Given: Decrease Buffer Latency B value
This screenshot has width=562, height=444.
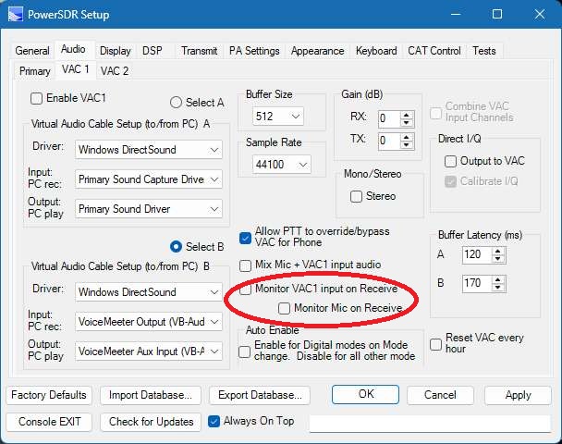Looking at the screenshot, I should (498, 288).
